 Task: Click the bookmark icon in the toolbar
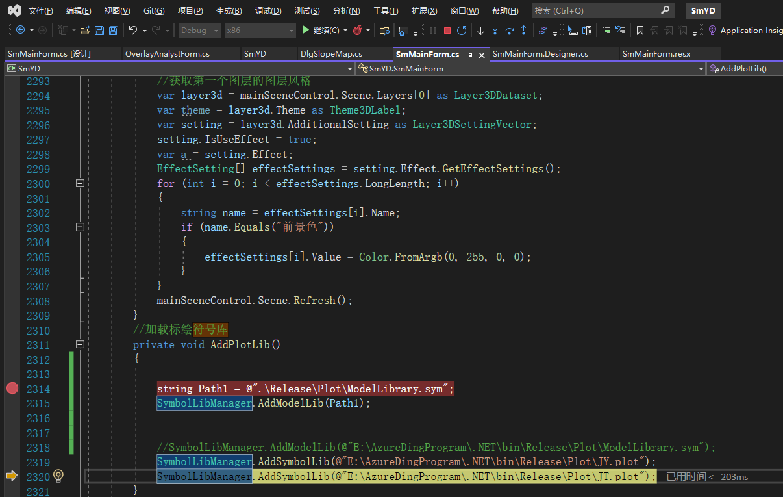(x=640, y=31)
